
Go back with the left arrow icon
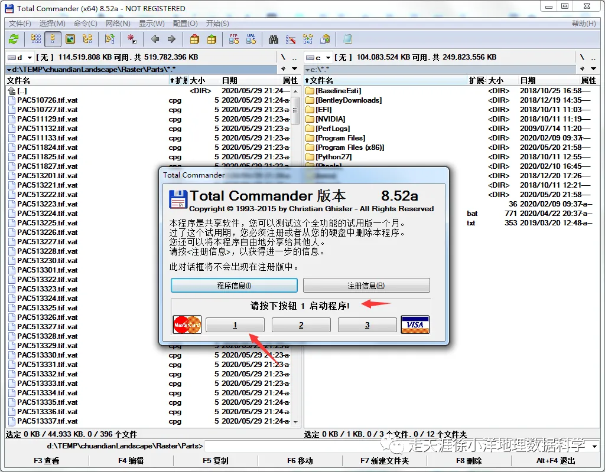(155, 39)
